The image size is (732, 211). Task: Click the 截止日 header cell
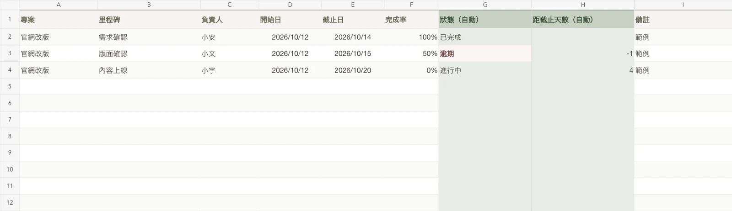tap(353, 20)
